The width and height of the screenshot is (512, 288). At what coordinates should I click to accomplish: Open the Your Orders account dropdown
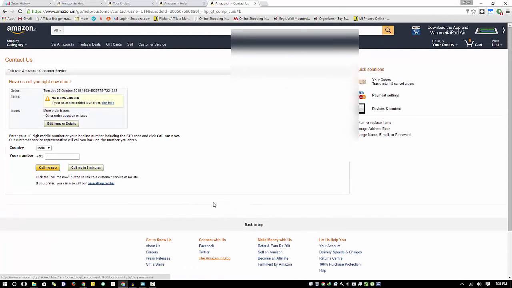[445, 43]
